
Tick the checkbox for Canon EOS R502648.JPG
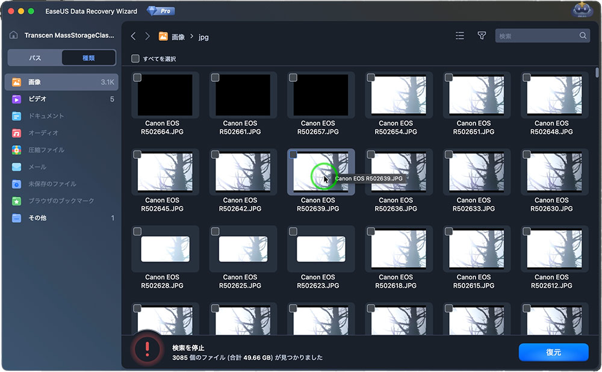pyautogui.click(x=527, y=78)
